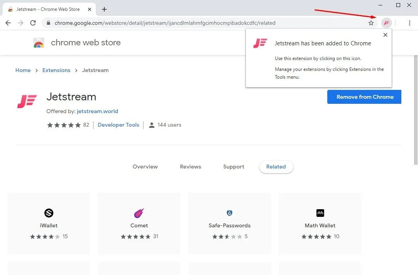Remove Jetstream from Chrome

click(364, 97)
